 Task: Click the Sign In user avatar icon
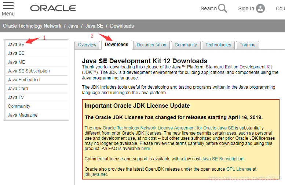click(260, 8)
